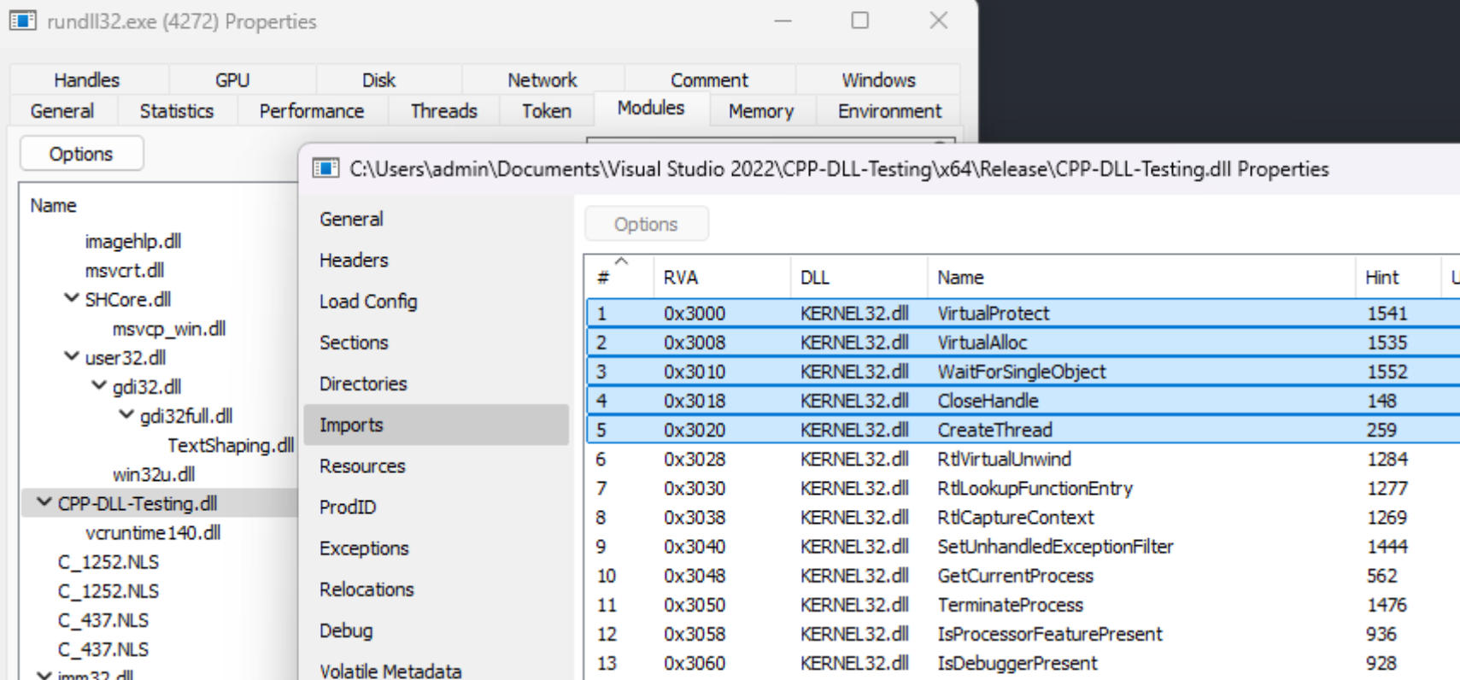Select the VirtualAlloc import row
The image size is (1460, 680).
tap(1023, 342)
